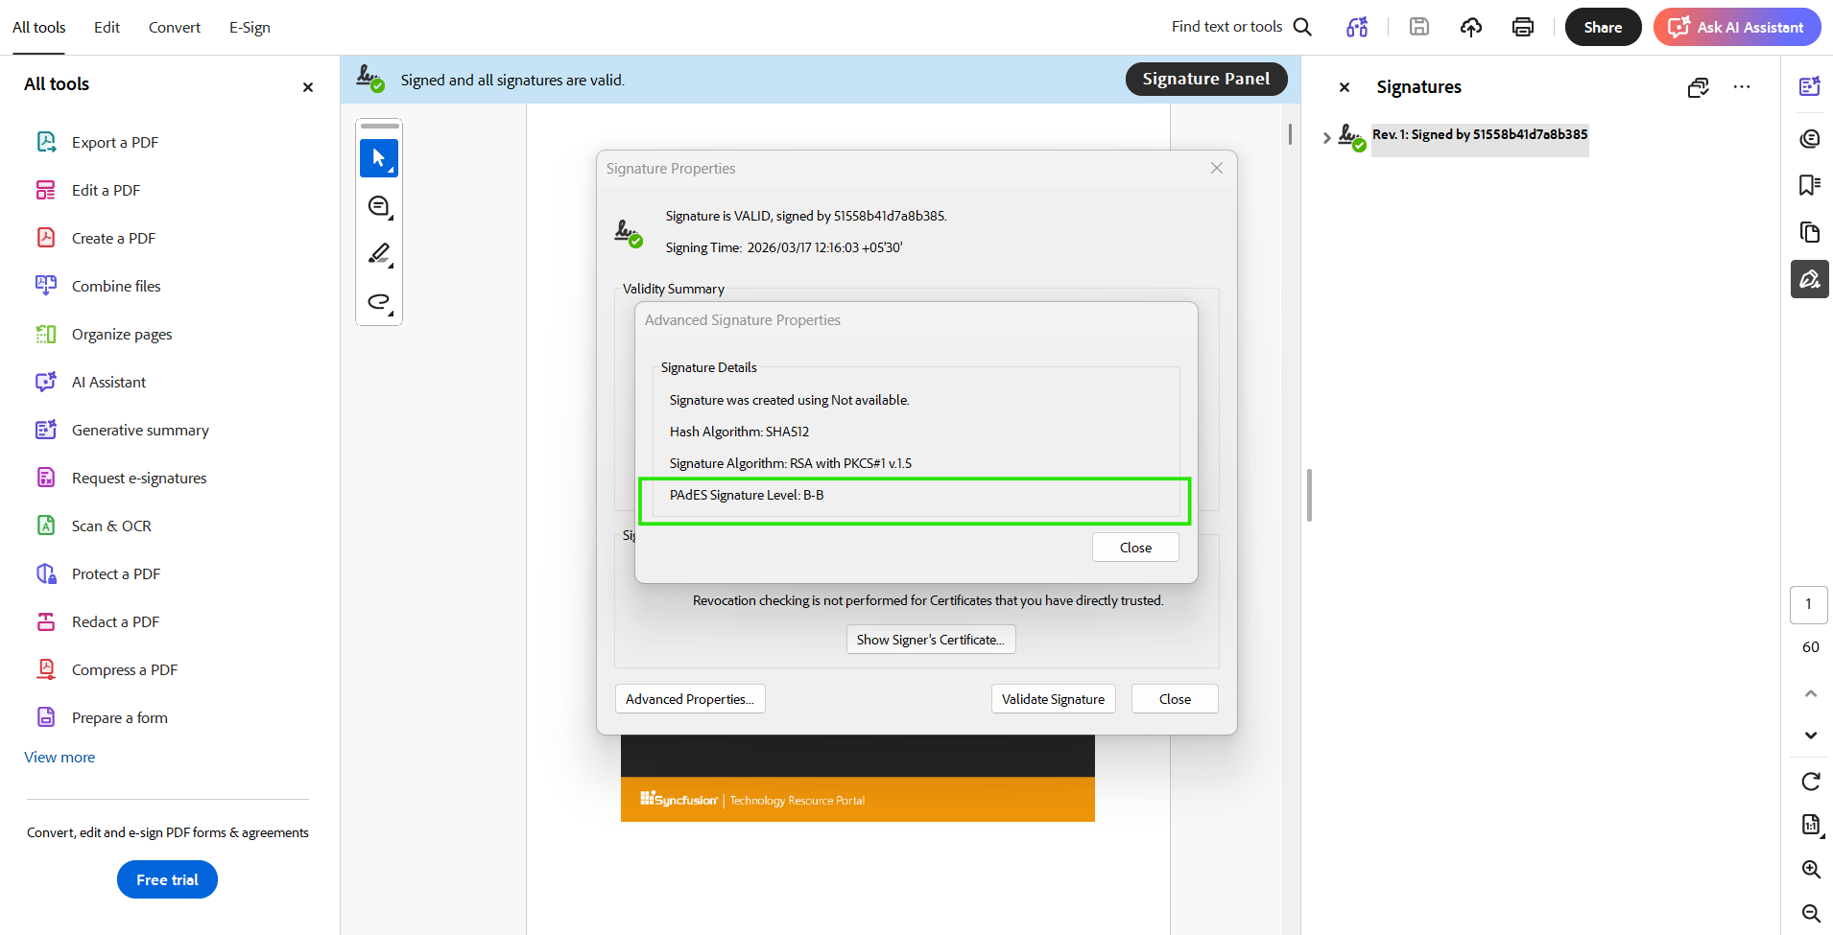
Task: Click Show Signer's Certificate button
Action: (x=931, y=640)
